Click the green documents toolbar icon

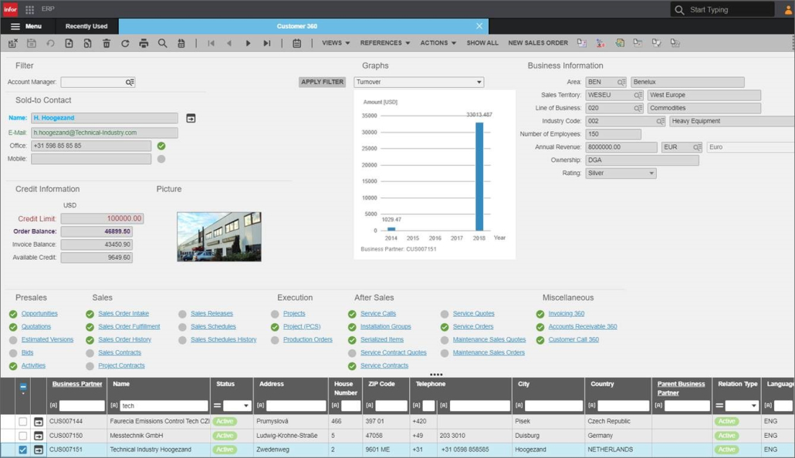tap(620, 43)
